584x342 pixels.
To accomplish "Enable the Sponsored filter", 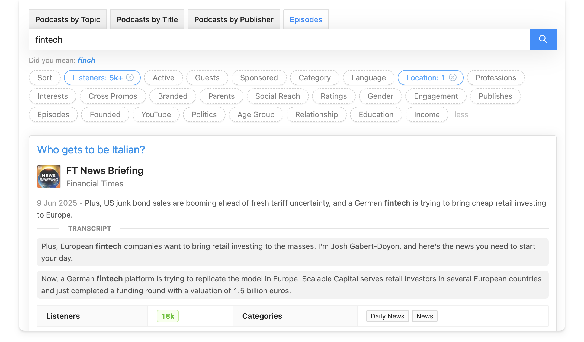I will (259, 78).
